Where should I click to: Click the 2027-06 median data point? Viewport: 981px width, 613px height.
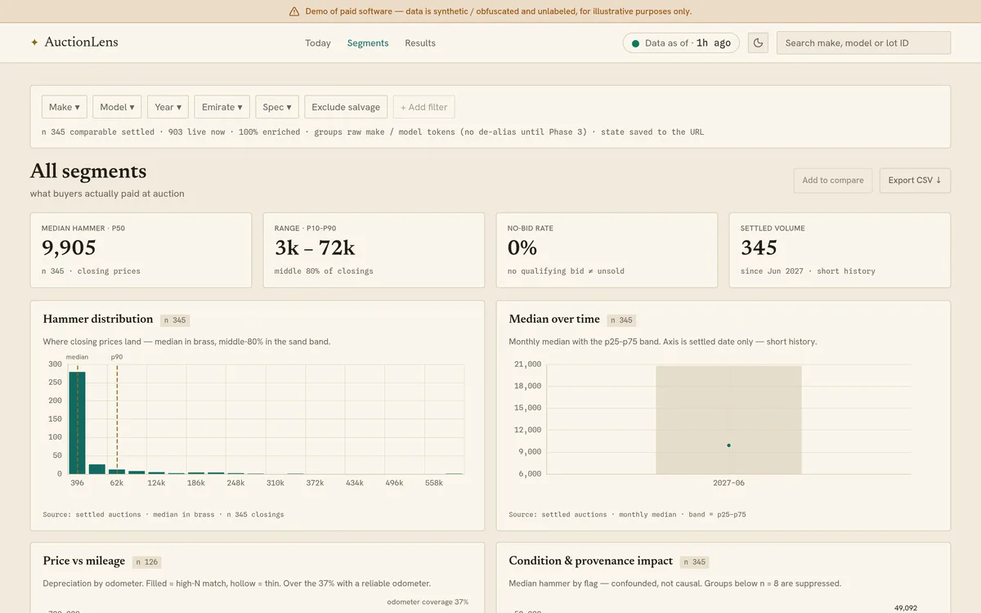click(x=728, y=445)
